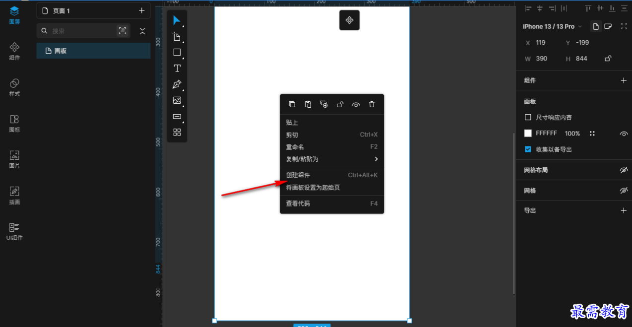Add export setting with 导出 plus

[x=624, y=210]
